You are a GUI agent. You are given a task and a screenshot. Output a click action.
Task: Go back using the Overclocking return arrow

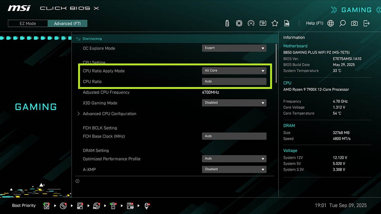click(x=78, y=39)
